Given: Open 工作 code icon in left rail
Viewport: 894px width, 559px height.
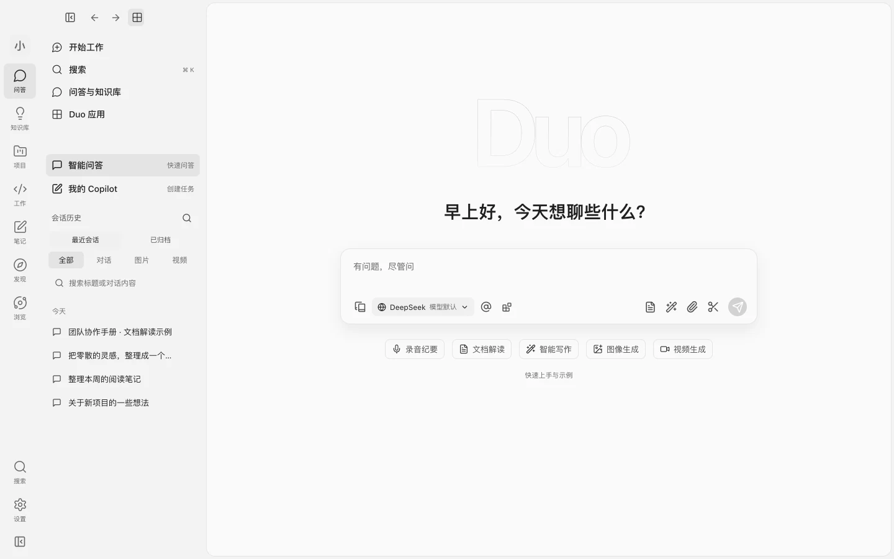Looking at the screenshot, I should point(20,194).
